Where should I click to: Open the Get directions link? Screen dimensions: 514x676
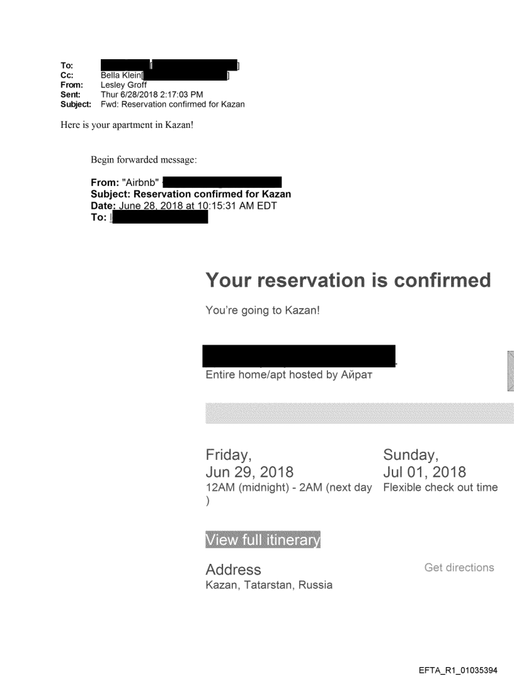pyautogui.click(x=459, y=568)
